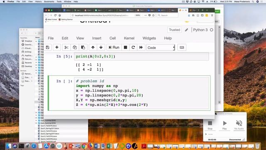Save notebook with the floppy disk icon

47,47
